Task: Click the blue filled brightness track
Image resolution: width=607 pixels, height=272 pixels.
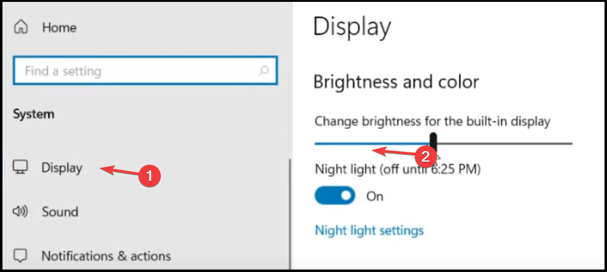Action: point(372,143)
